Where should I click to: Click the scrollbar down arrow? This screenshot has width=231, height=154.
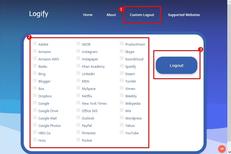pyautogui.click(x=229, y=152)
